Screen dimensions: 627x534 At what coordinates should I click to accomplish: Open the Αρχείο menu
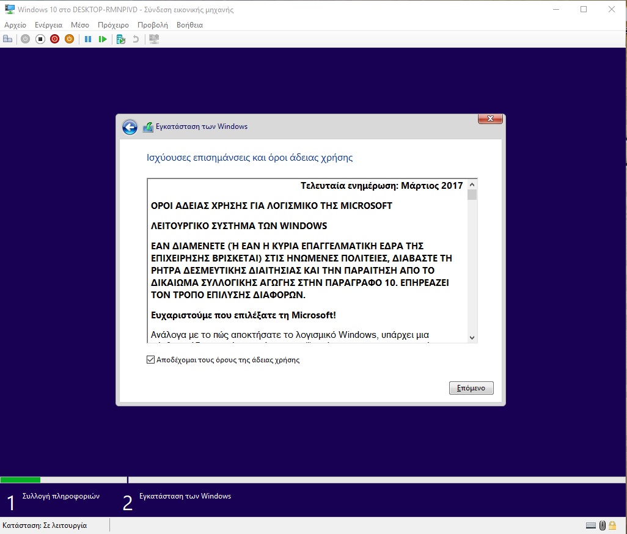point(15,25)
